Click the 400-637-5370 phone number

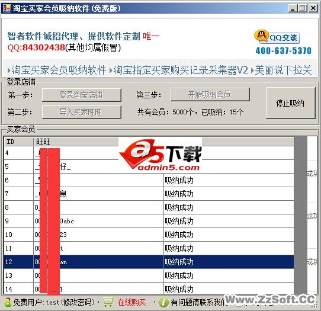tap(283, 51)
